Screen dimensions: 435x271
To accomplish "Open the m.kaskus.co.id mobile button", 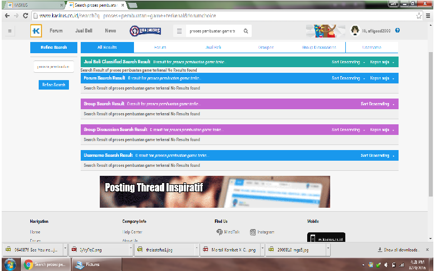I will tap(326, 237).
